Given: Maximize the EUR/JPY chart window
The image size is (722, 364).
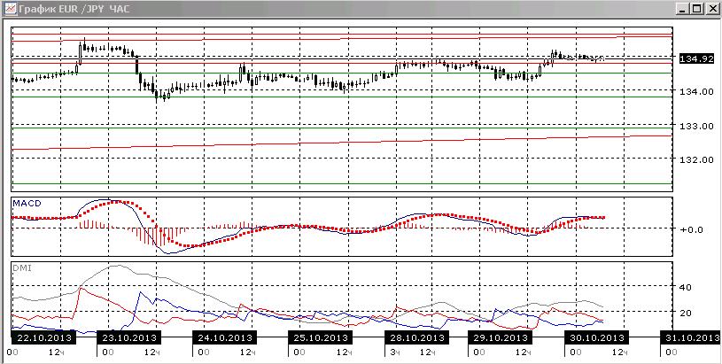Looking at the screenshot, I should (x=696, y=9).
